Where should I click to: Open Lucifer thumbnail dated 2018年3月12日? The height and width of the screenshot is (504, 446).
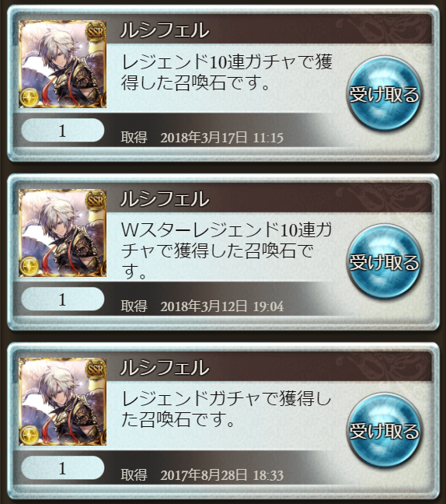tap(63, 233)
